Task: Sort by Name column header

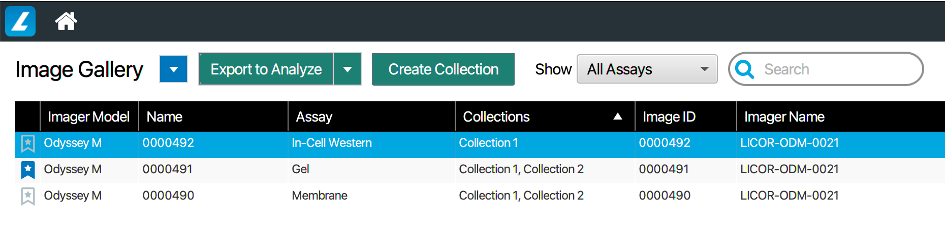Action: point(165,116)
